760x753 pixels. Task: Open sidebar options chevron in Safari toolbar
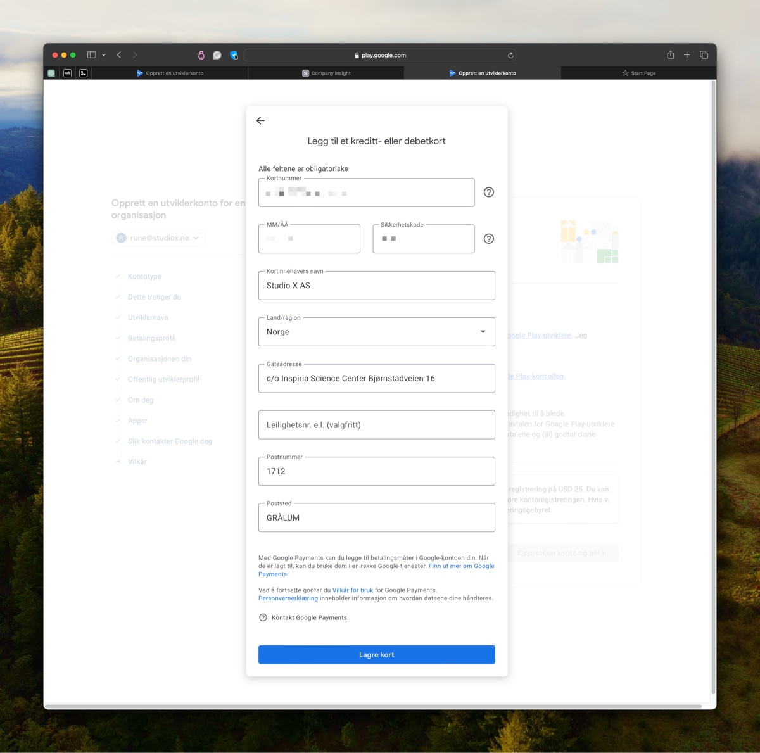pos(104,55)
